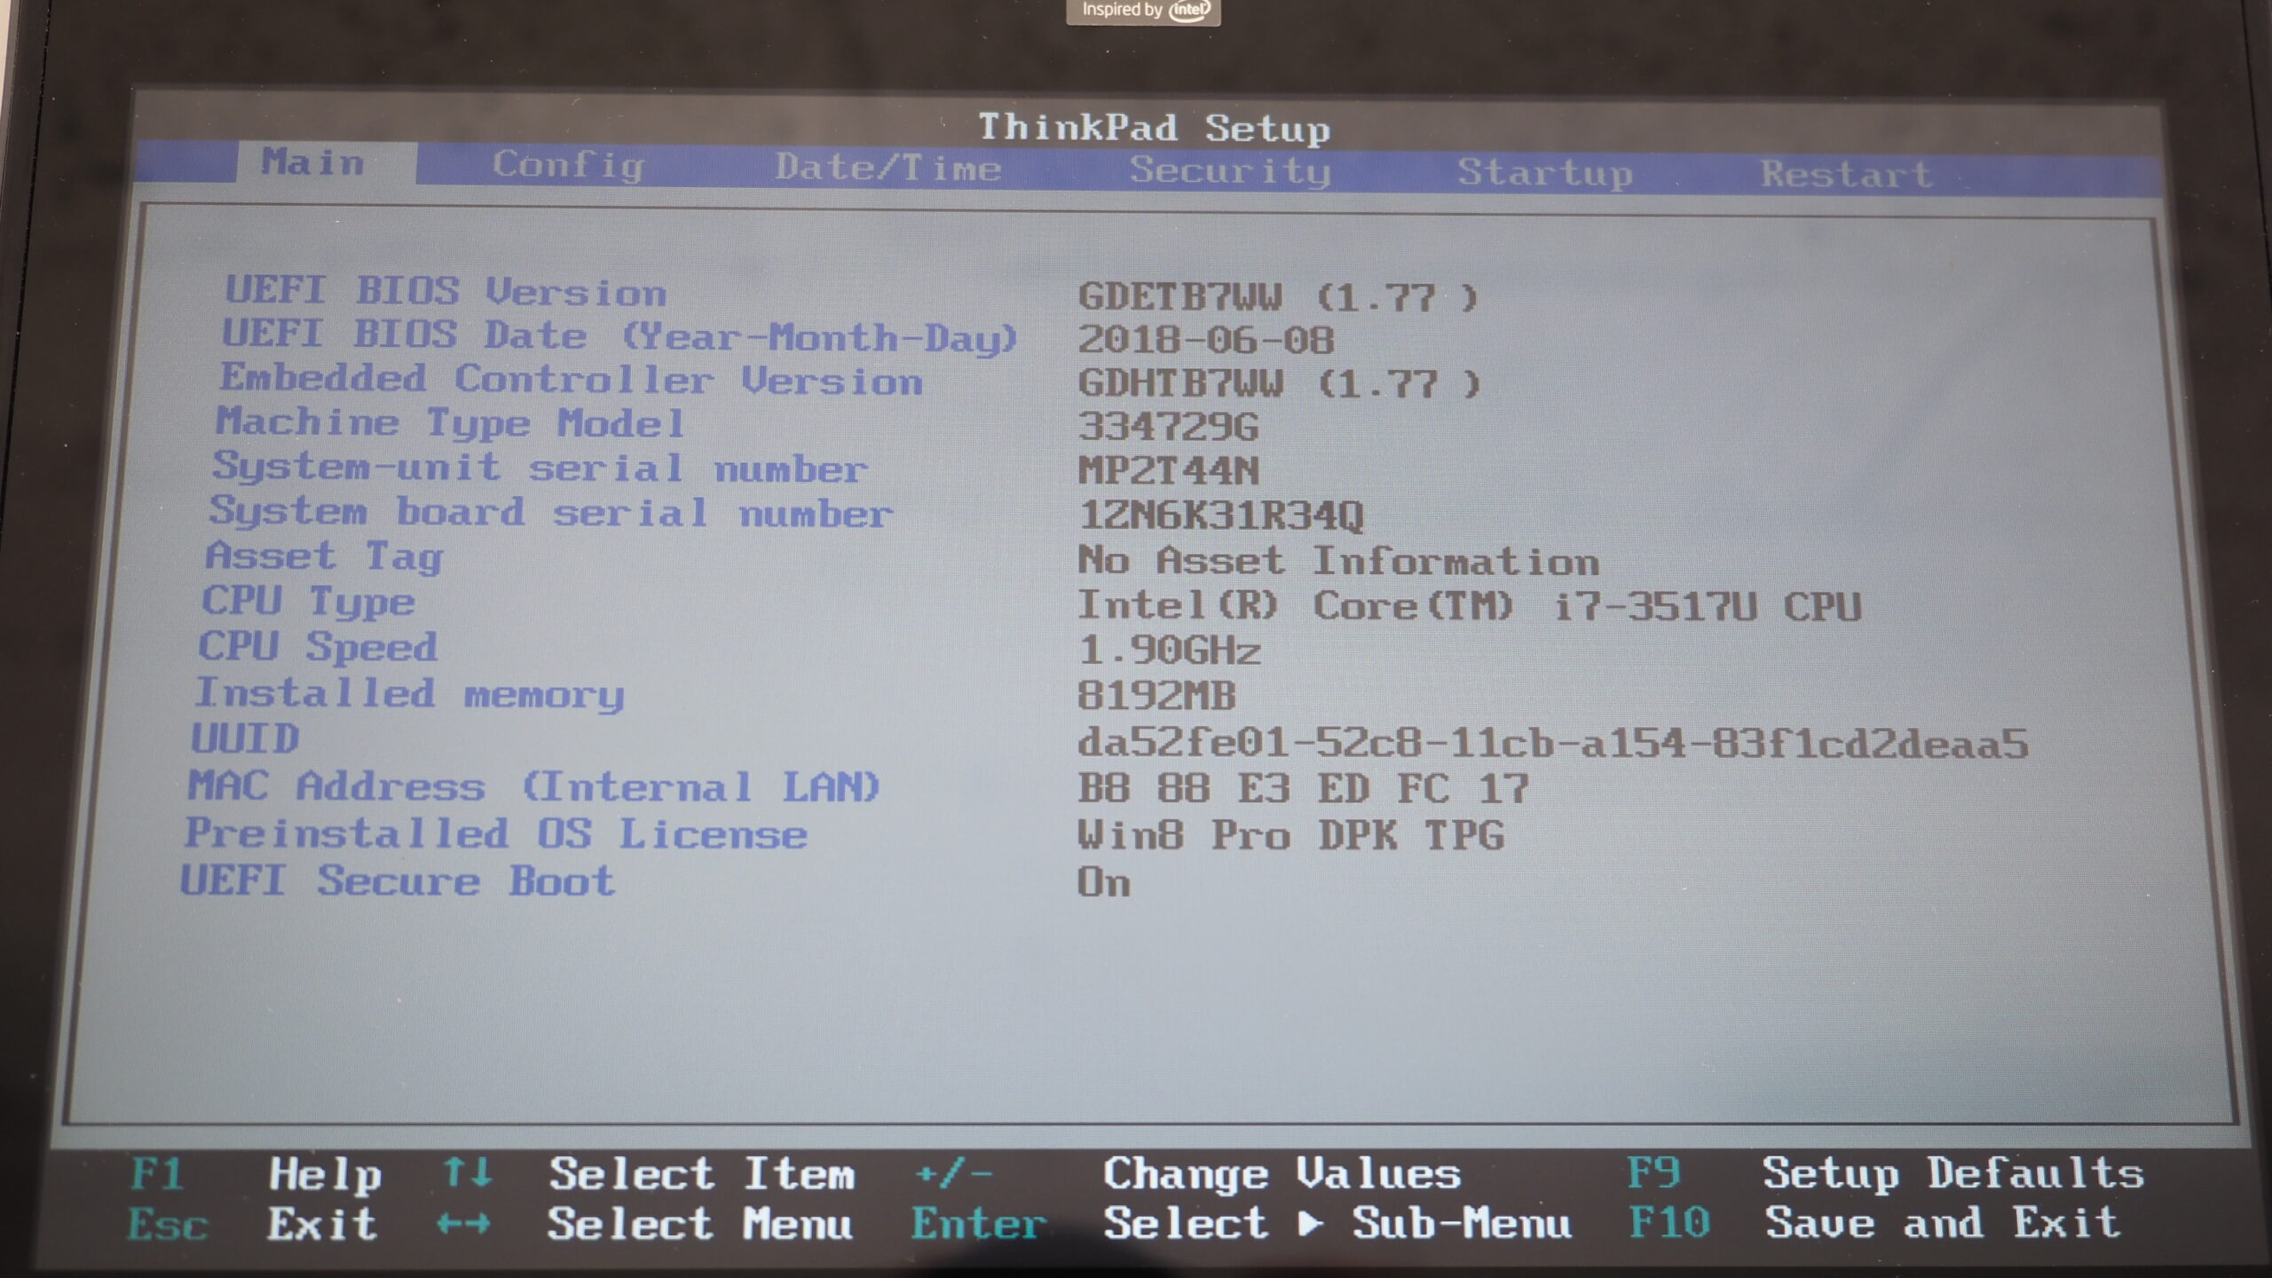The height and width of the screenshot is (1278, 2272).
Task: Click the Main tab
Action: pyautogui.click(x=312, y=162)
